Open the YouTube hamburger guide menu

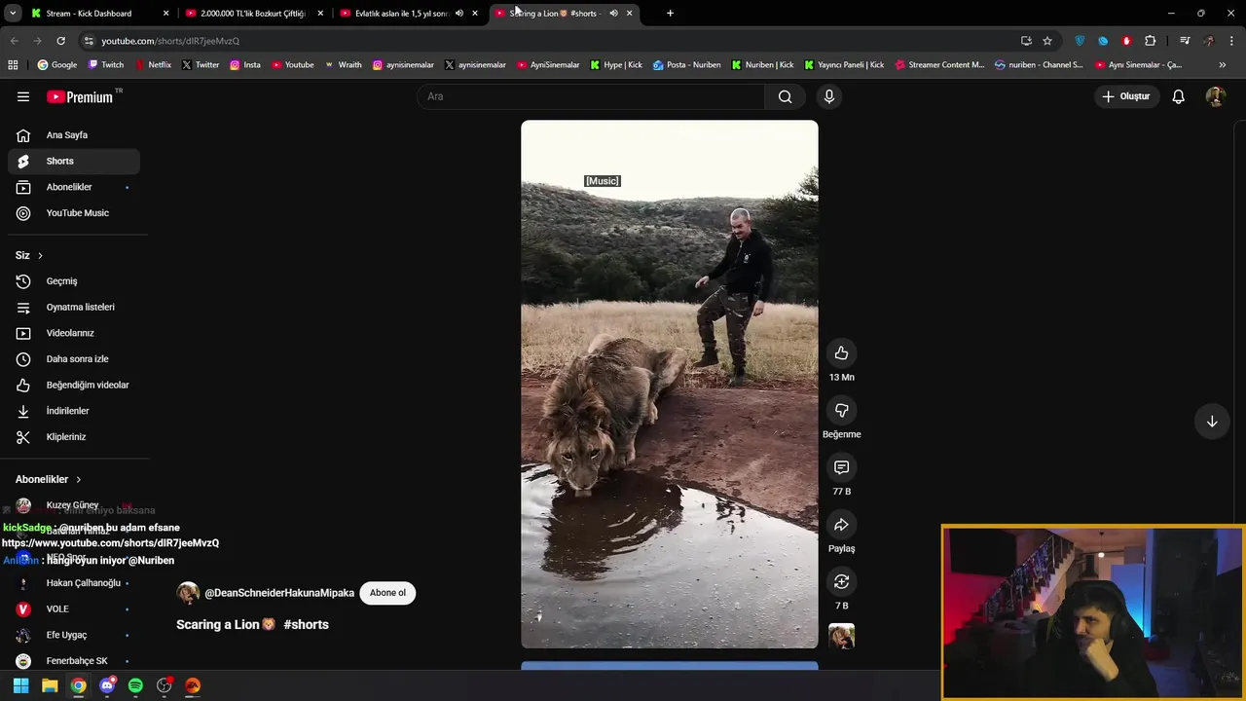23,96
